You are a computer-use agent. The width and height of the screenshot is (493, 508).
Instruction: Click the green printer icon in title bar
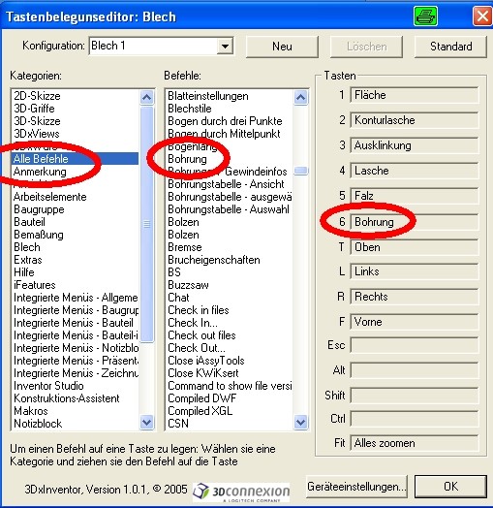[x=425, y=16]
